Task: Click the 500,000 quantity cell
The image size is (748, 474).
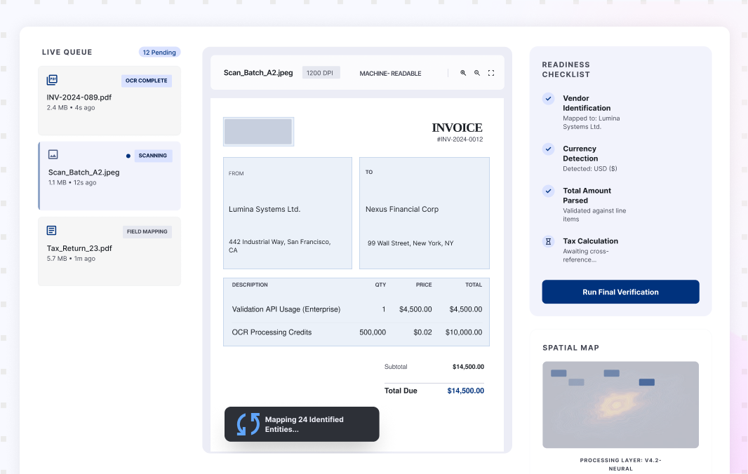Action: [x=373, y=332]
